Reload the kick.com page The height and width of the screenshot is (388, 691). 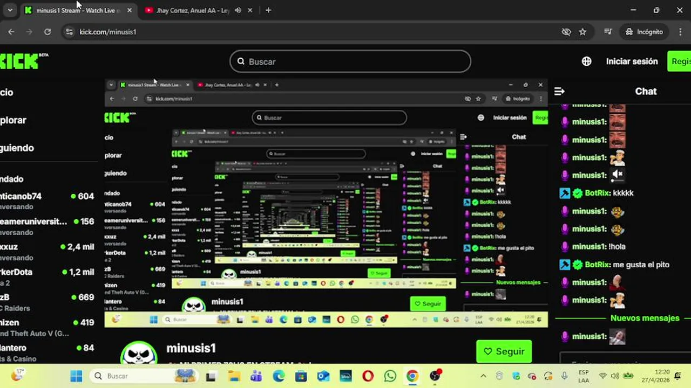pyautogui.click(x=48, y=32)
